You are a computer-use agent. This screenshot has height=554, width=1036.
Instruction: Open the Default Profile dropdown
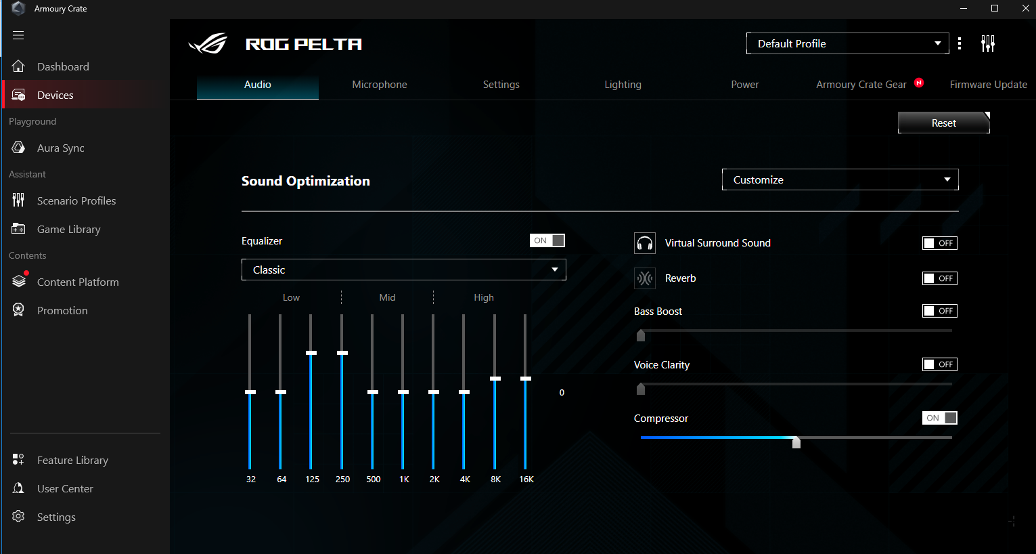coord(848,43)
